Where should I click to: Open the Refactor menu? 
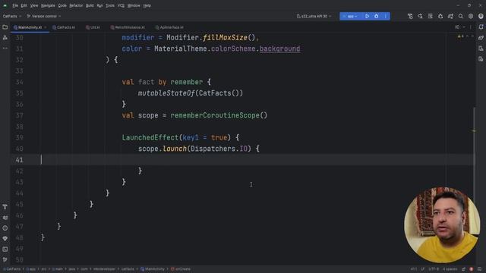pos(76,5)
